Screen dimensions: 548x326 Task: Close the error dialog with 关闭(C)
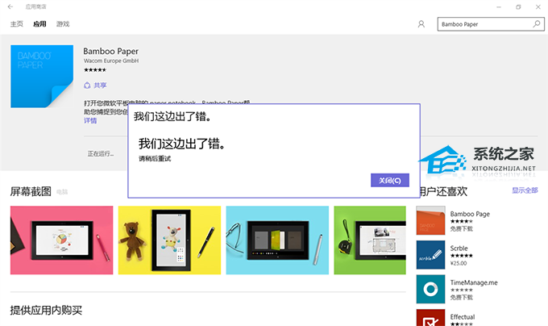point(390,180)
